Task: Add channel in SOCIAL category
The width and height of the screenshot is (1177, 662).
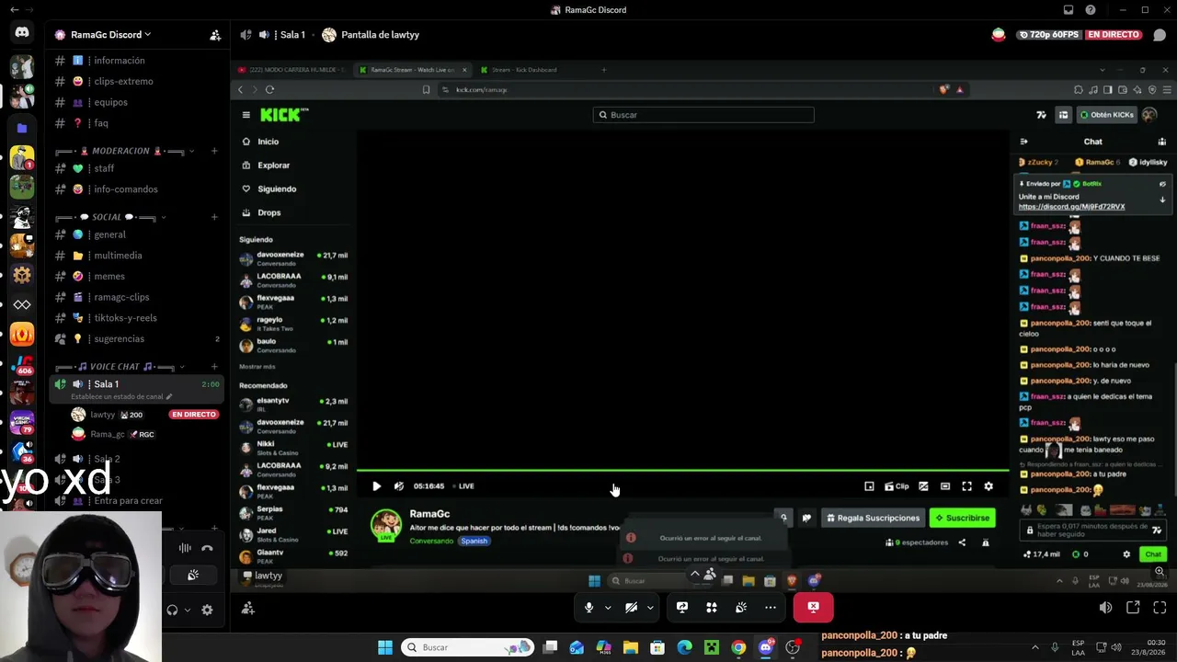Action: coord(214,217)
